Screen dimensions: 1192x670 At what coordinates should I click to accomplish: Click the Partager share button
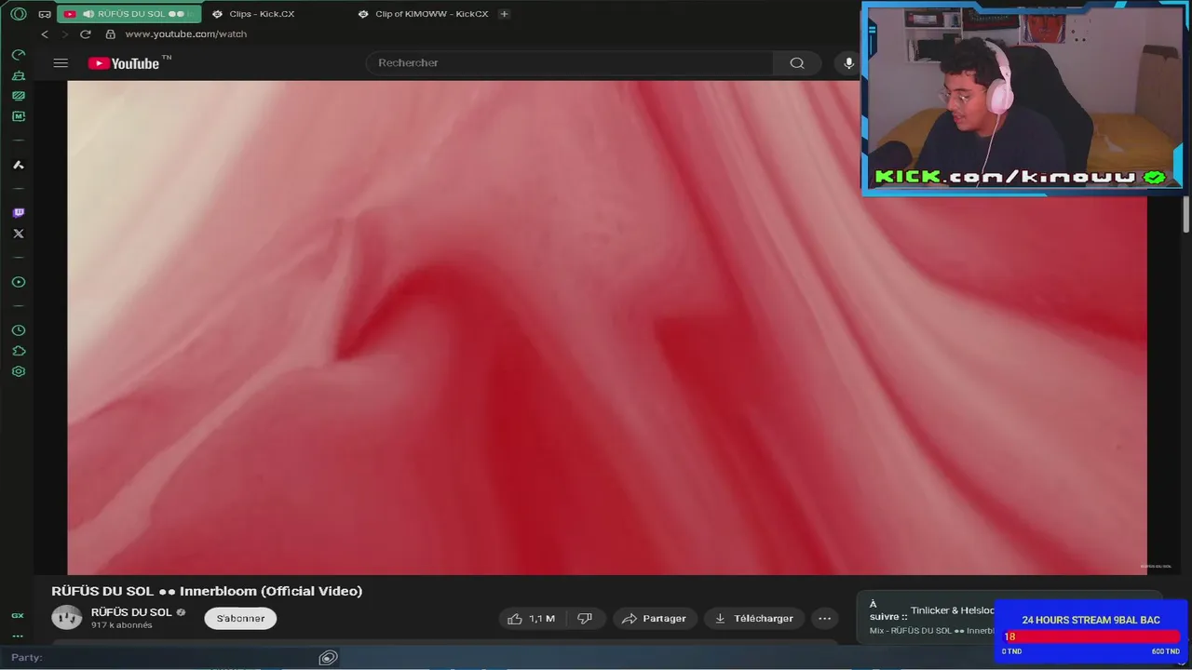click(655, 619)
